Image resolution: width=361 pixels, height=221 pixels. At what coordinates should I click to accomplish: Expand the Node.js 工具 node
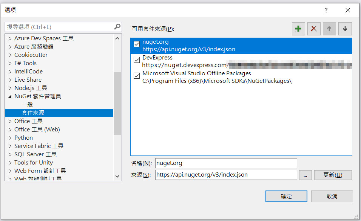[10, 88]
